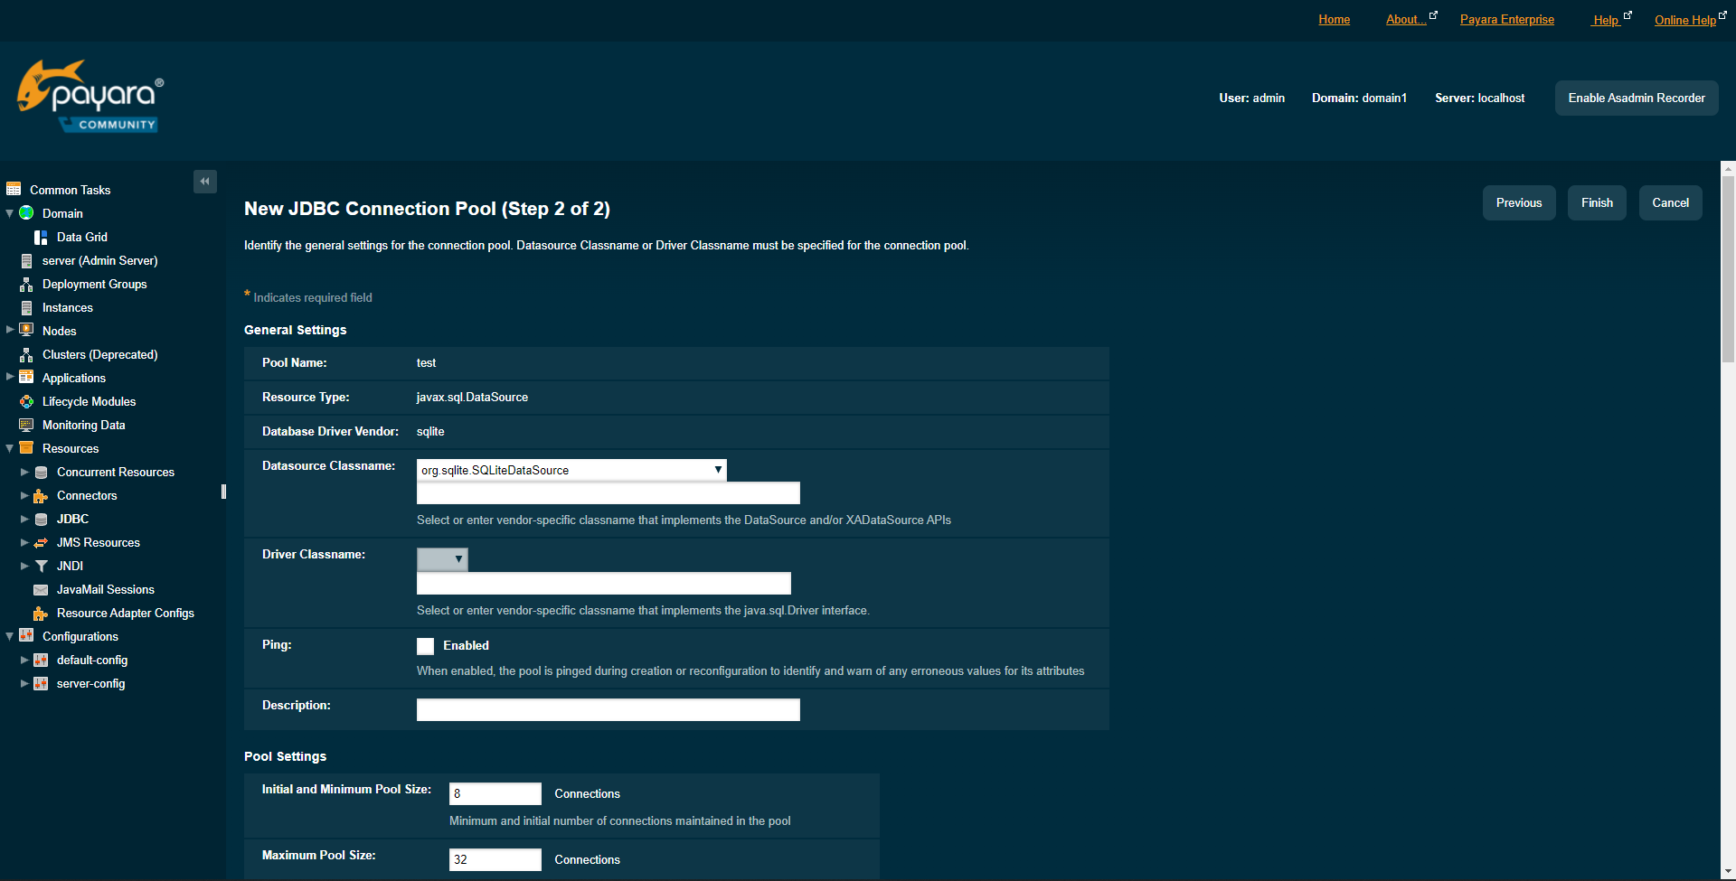The height and width of the screenshot is (881, 1736).
Task: Enable the Ping checkbox
Action: pos(425,645)
